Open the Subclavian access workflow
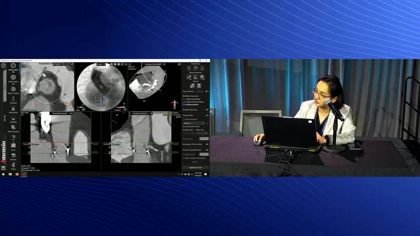Image resolution: width=420 pixels, height=236 pixels. point(13,109)
